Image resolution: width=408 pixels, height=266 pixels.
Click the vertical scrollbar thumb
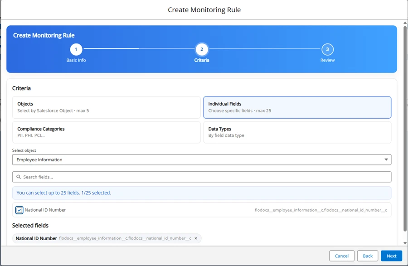(x=404, y=127)
